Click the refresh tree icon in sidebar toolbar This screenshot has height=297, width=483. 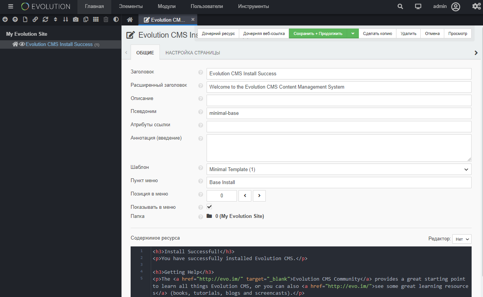click(x=46, y=19)
